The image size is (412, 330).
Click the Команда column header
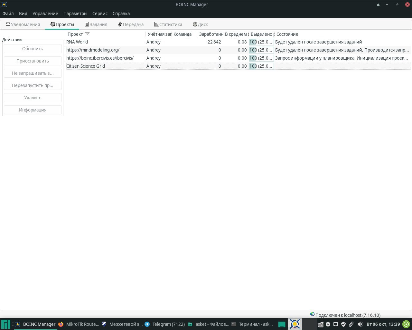tap(184, 34)
